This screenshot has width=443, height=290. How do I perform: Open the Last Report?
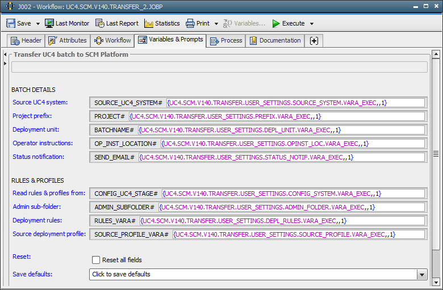pyautogui.click(x=116, y=23)
